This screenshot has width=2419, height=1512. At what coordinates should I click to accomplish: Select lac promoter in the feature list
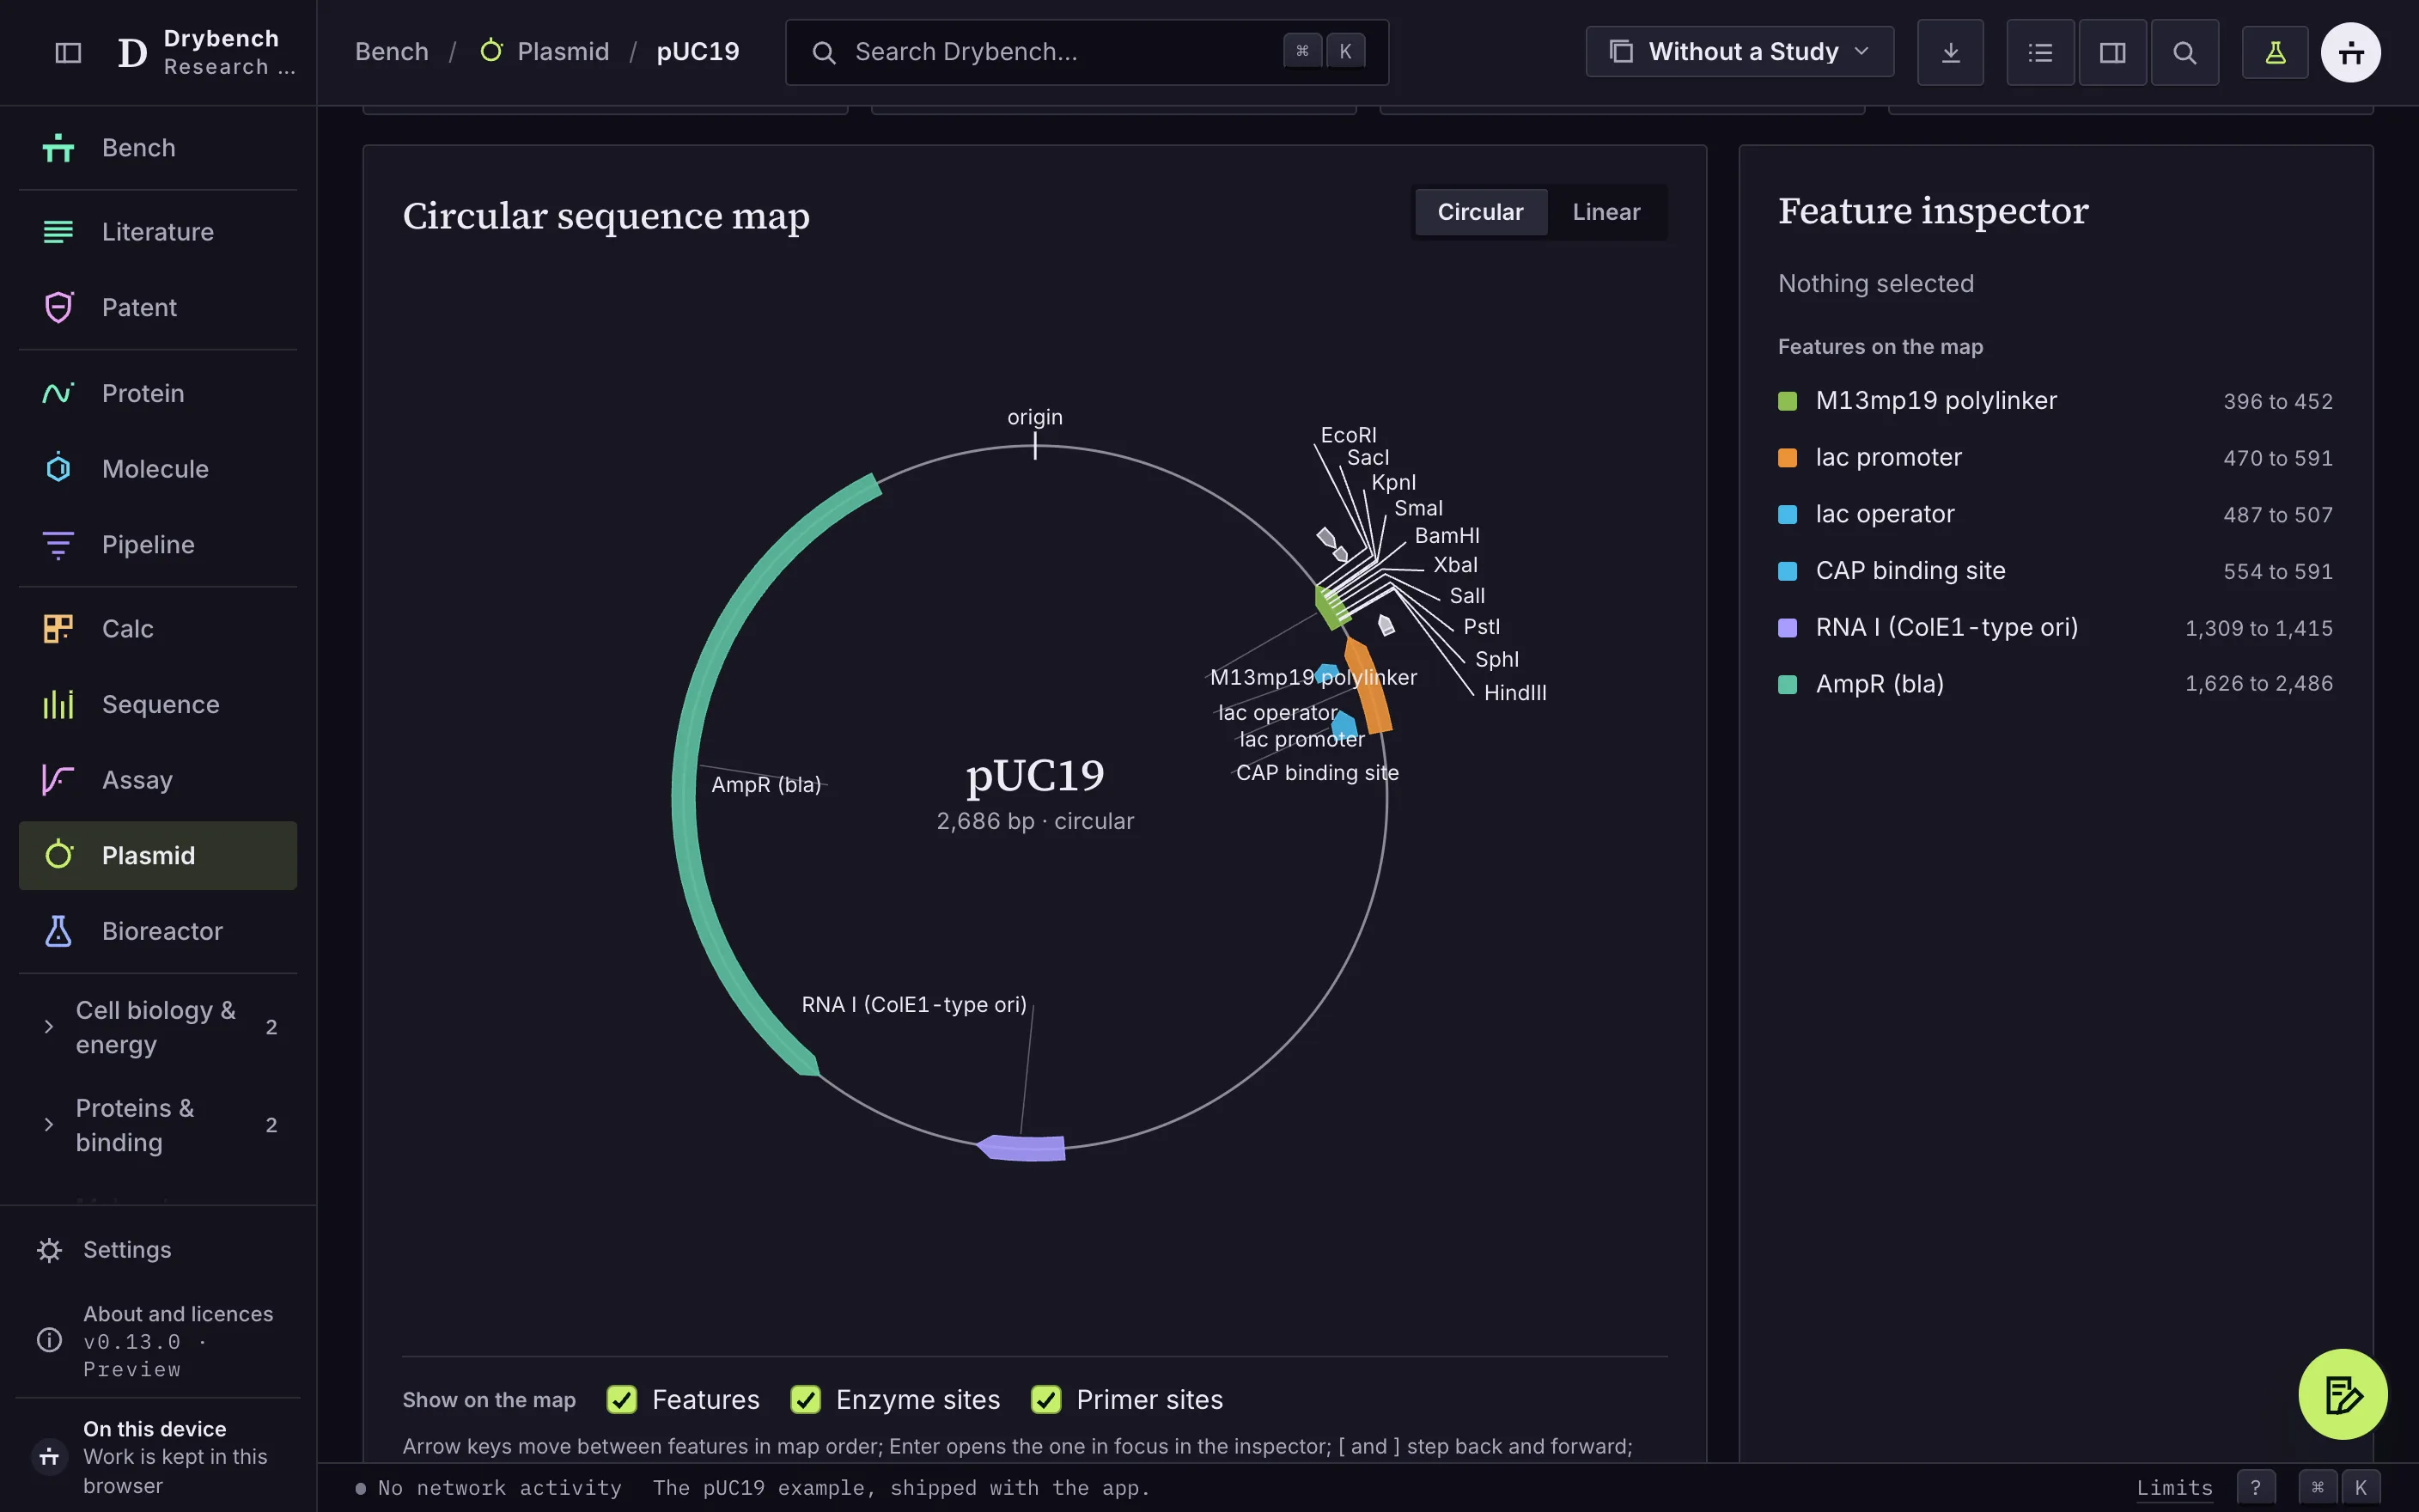[2055, 458]
